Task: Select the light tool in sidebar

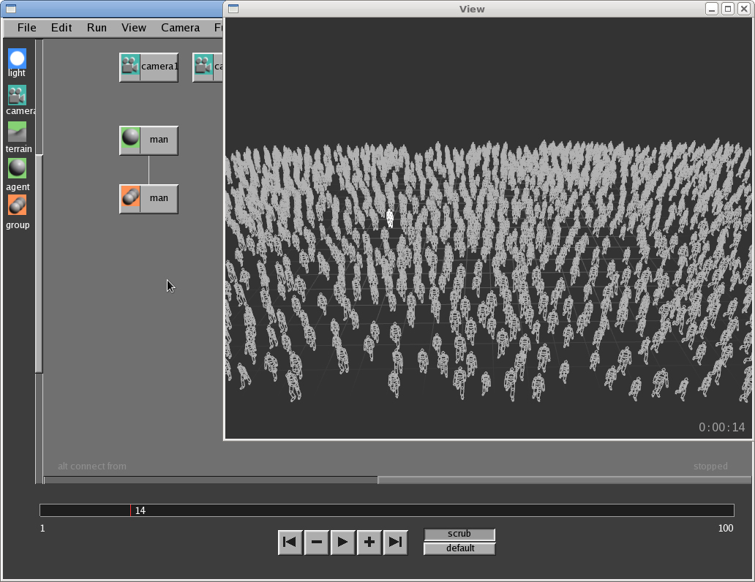Action: coord(17,58)
